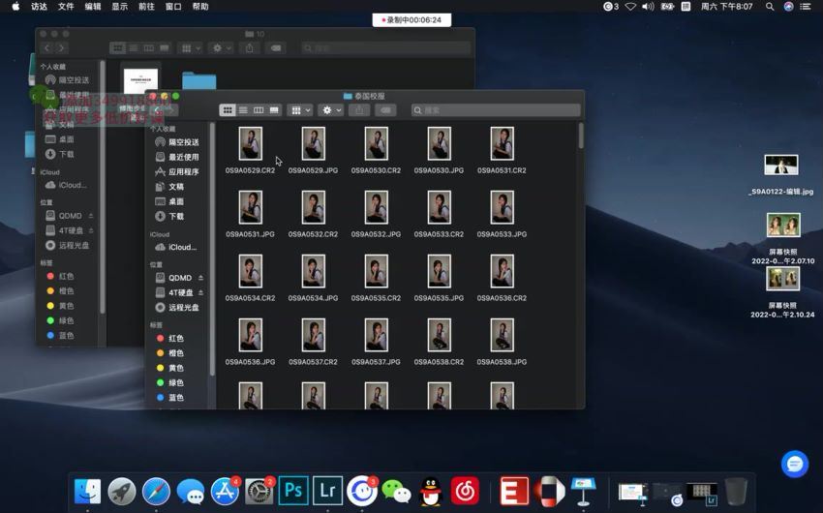
Task: Open QDMD volume in front window sidebar
Action: coord(173,278)
